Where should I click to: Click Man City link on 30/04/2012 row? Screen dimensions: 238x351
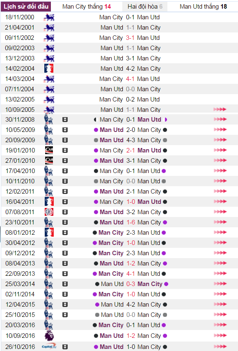pos(111,243)
